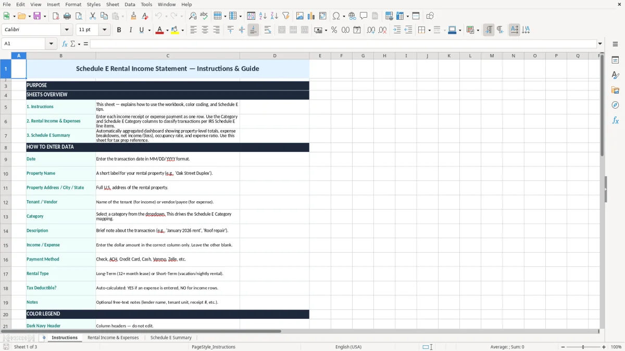Open the Function Wizard fx icon
Image resolution: width=625 pixels, height=351 pixels.
tap(65, 44)
